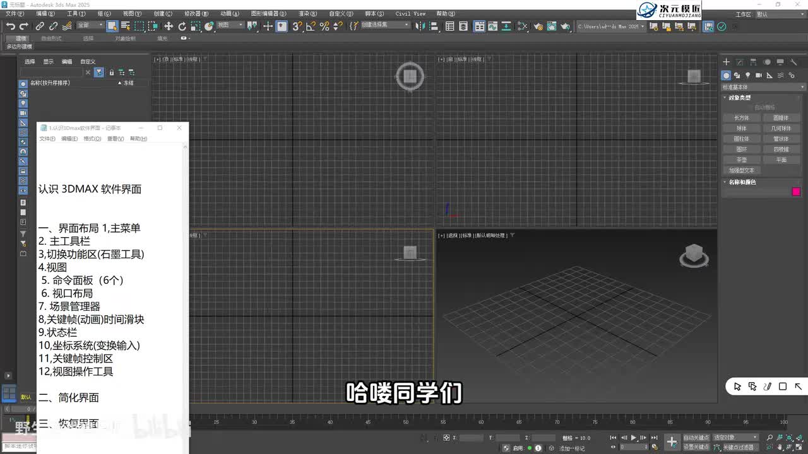This screenshot has height=454, width=808.
Task: Open the 创建选择集 named selection dropdown
Action: coord(384,25)
